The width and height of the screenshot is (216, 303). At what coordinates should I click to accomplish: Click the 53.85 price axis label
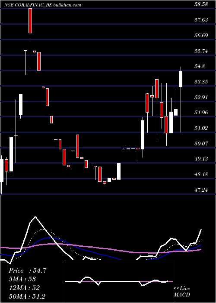point(201,81)
